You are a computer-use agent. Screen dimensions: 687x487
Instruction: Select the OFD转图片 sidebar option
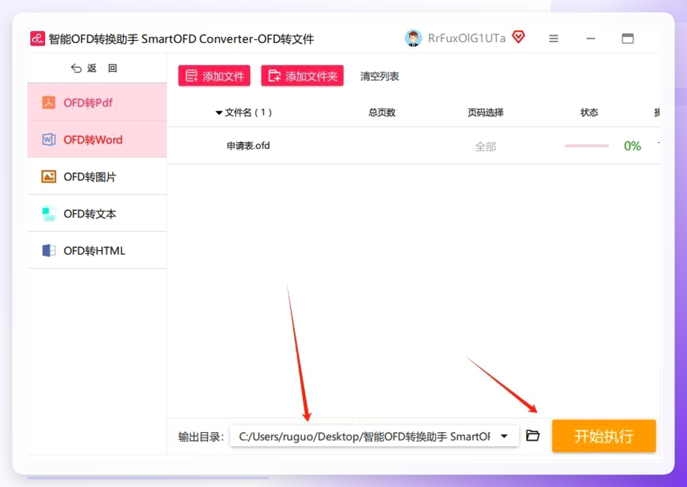(x=97, y=176)
